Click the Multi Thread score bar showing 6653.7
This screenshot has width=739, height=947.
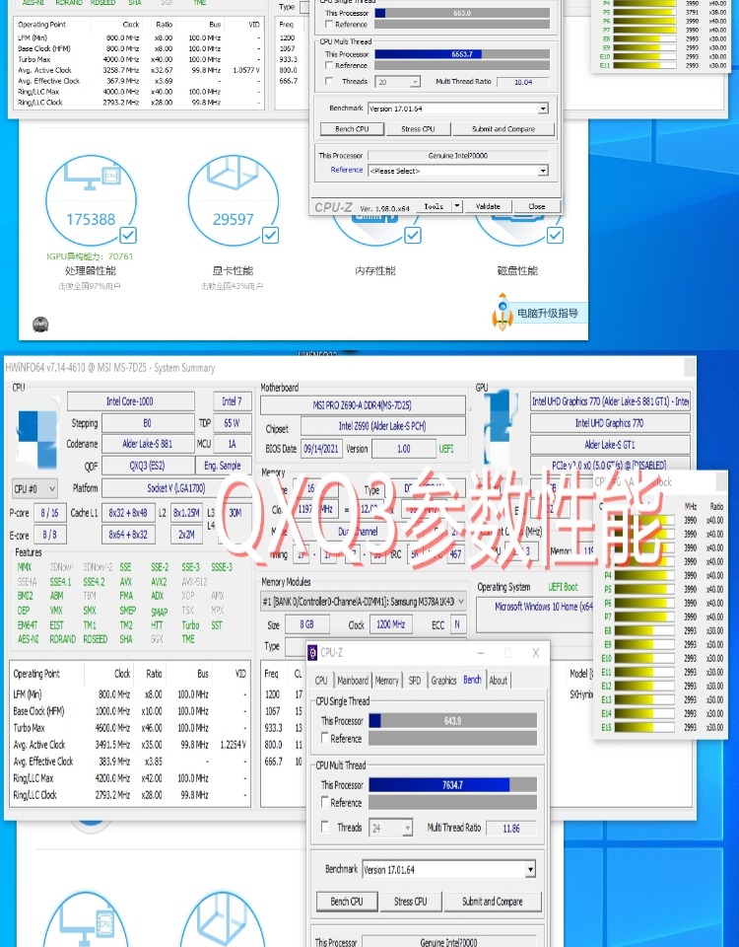coord(462,54)
